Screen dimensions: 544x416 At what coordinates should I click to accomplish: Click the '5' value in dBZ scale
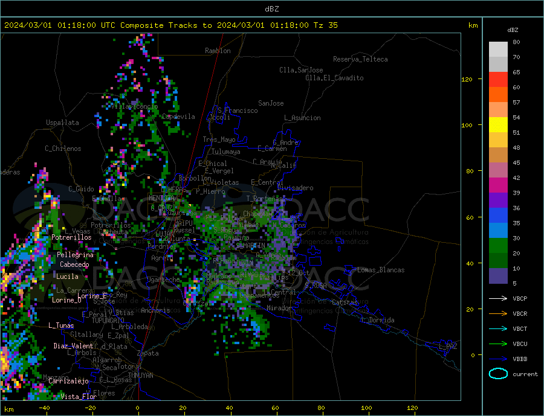coord(514,283)
